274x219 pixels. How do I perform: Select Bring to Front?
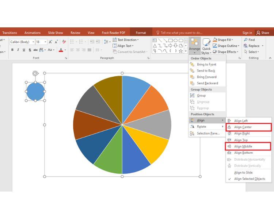pos(207,65)
